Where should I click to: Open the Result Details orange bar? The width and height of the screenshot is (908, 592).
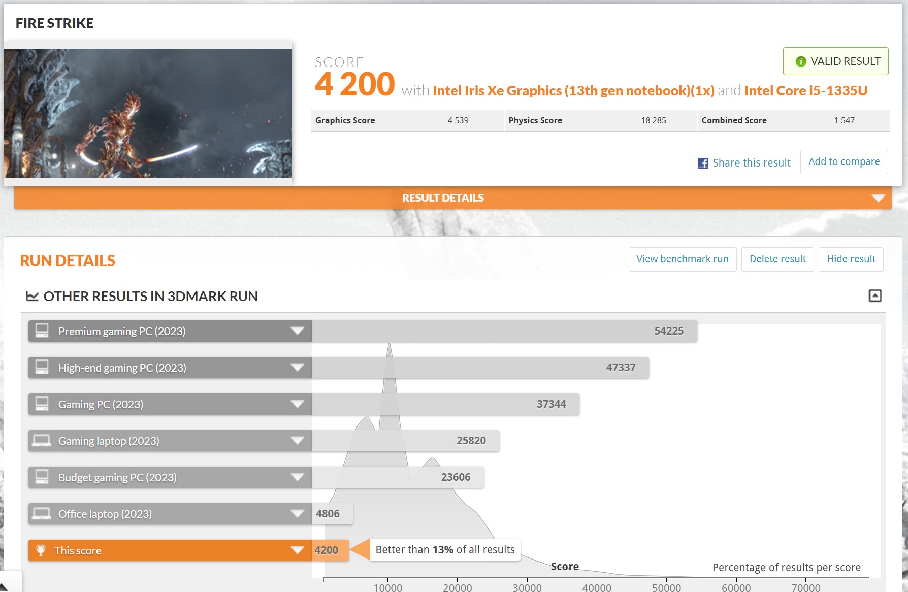click(453, 198)
